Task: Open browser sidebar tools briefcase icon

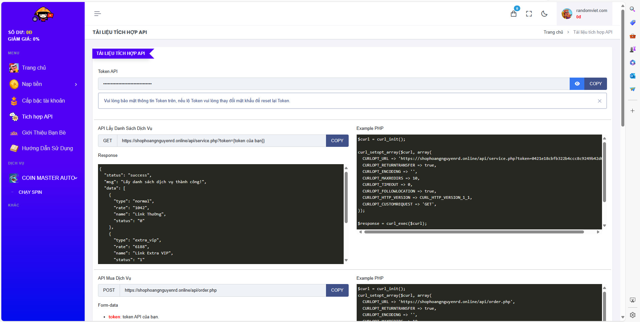Action: (632, 36)
